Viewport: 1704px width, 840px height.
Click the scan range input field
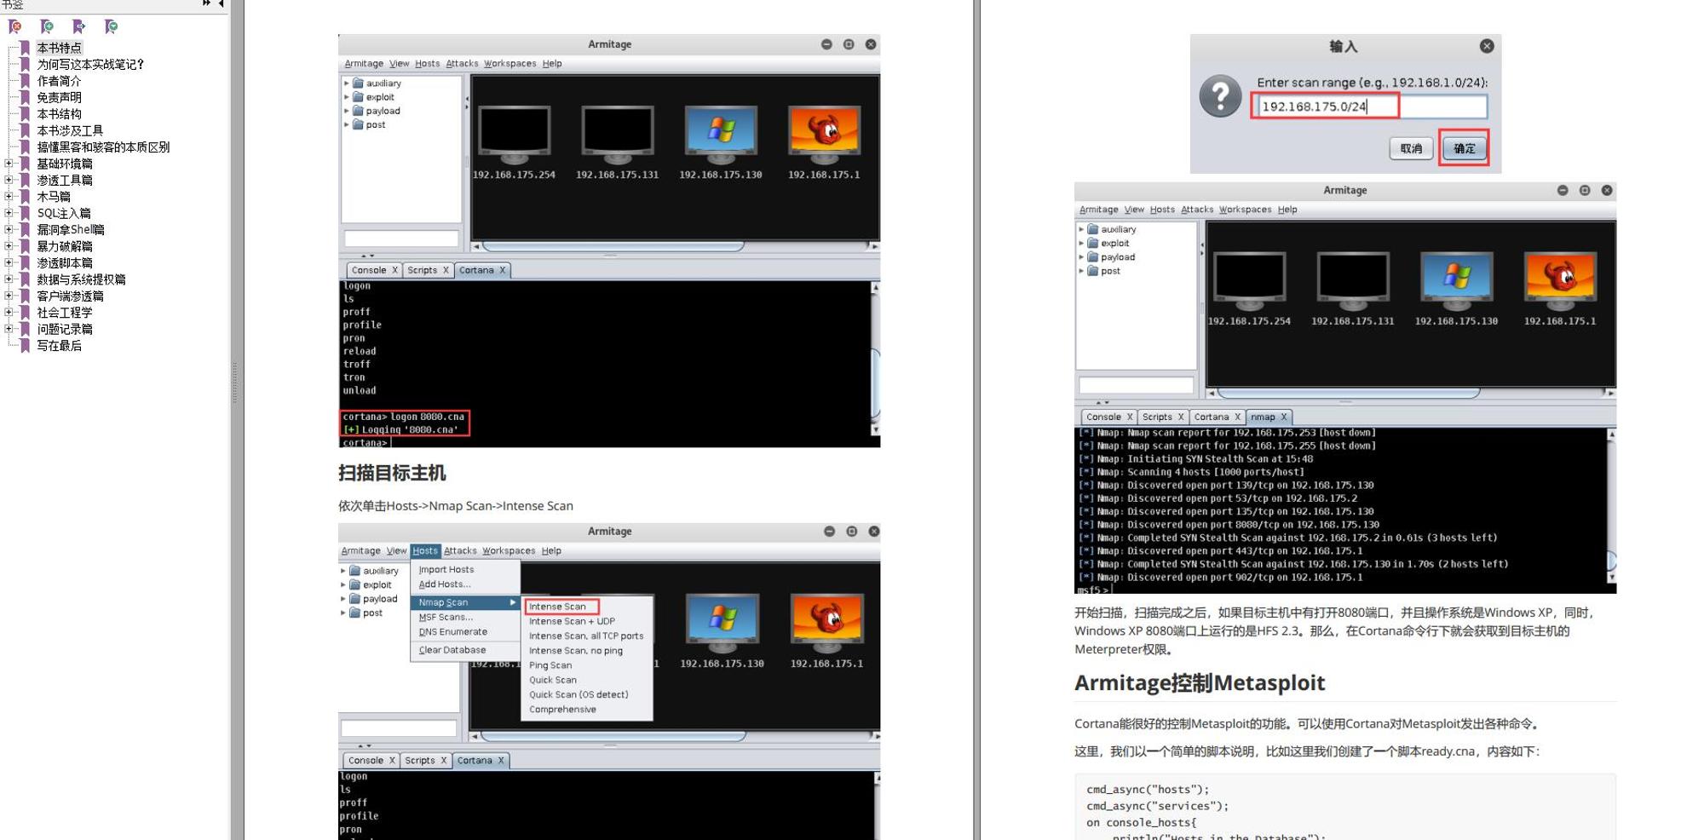[1371, 106]
